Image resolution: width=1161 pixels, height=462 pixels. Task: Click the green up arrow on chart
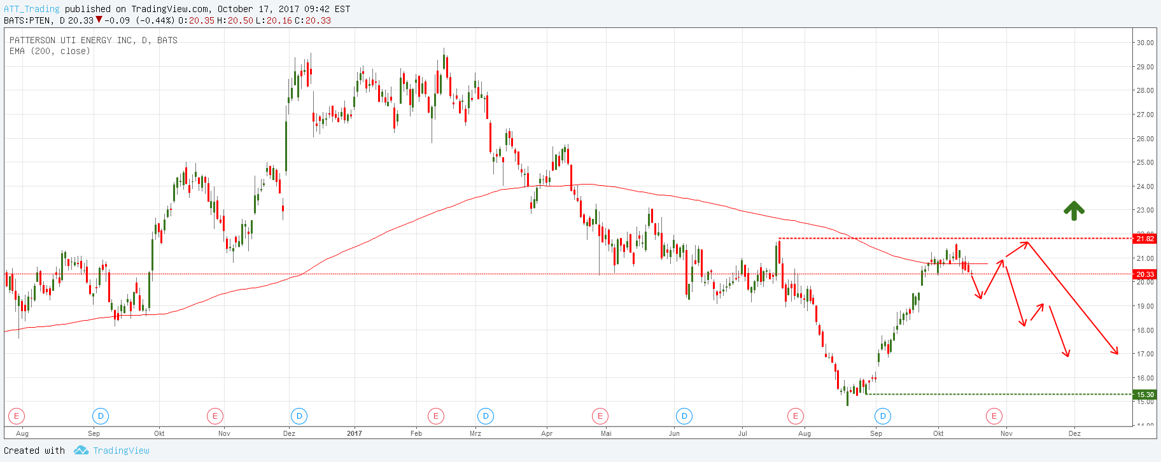(1074, 211)
